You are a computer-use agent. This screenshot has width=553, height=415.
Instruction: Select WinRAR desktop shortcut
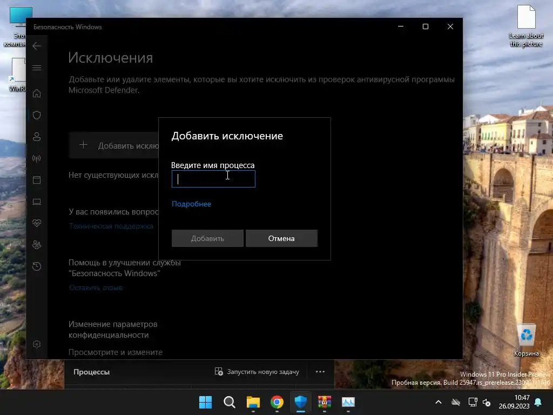click(x=17, y=75)
